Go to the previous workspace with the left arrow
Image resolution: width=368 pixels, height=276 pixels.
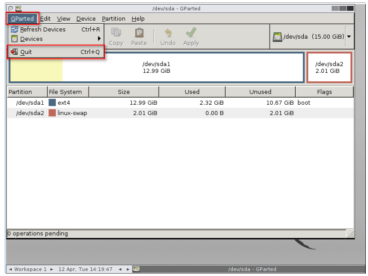(10, 269)
